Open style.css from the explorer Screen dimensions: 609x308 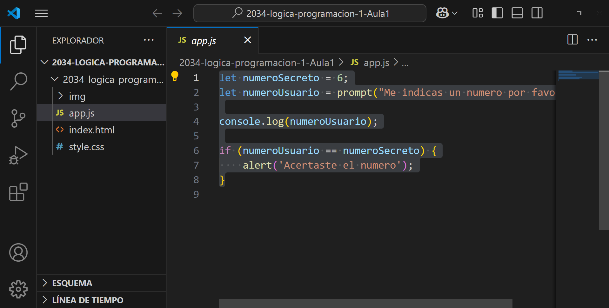click(101, 146)
